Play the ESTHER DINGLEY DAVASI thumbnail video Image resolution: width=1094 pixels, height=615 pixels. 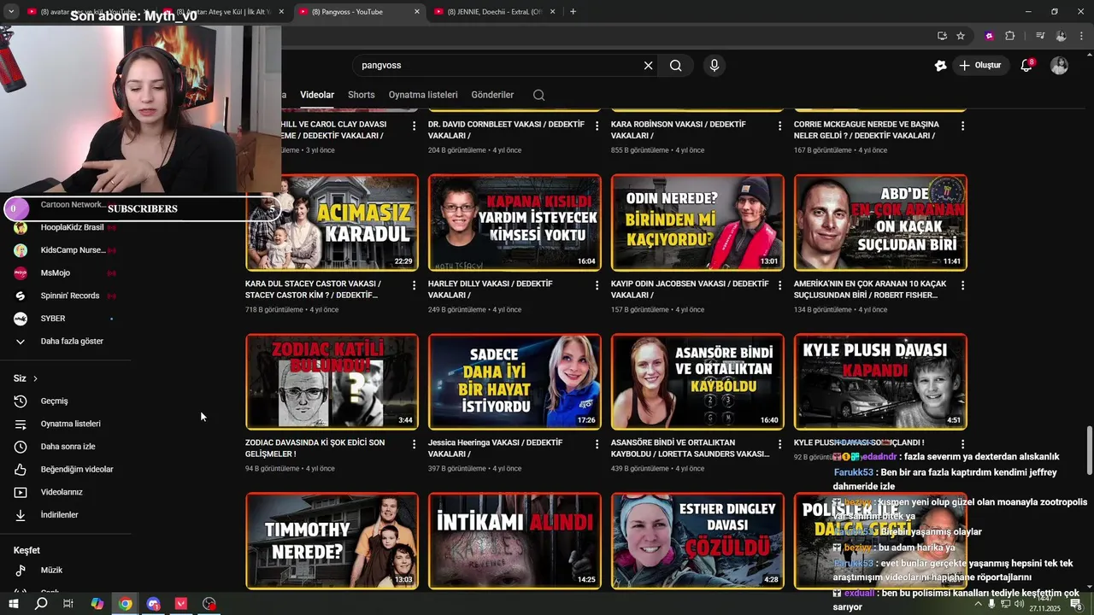click(x=697, y=541)
